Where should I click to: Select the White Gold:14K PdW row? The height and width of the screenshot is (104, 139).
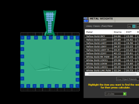point(112,70)
